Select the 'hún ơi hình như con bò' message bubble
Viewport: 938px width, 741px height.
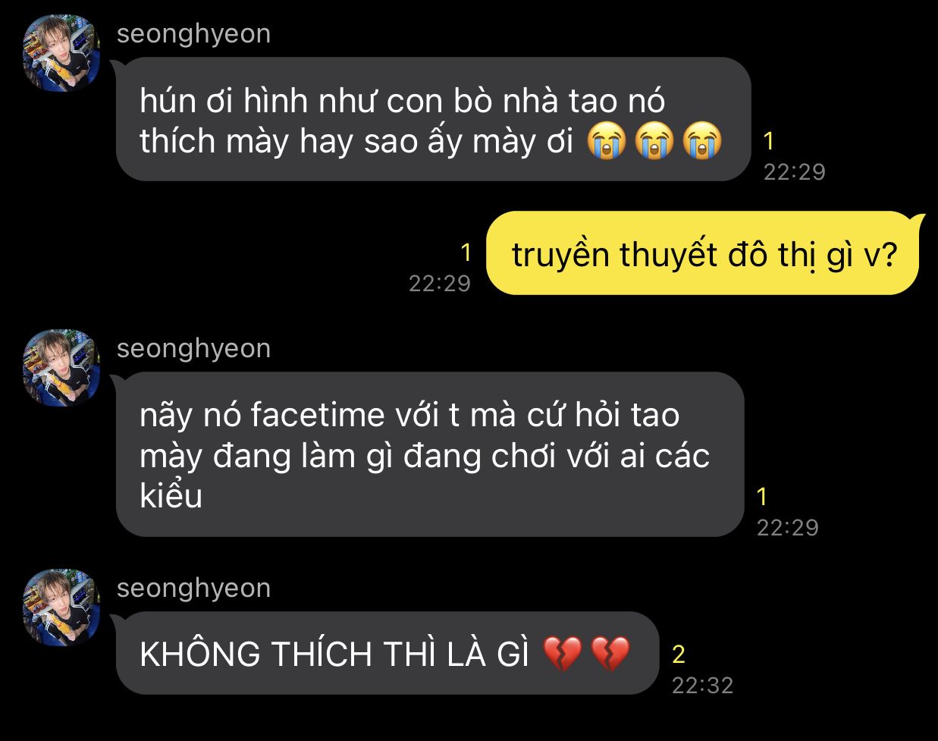pyautogui.click(x=433, y=119)
